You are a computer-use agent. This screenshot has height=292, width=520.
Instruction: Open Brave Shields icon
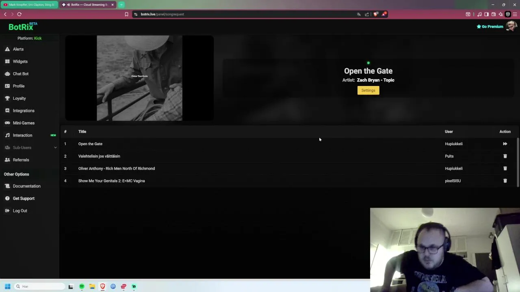[375, 14]
